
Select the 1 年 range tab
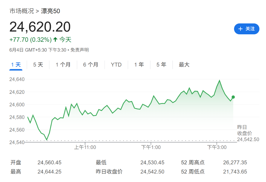click(139, 65)
